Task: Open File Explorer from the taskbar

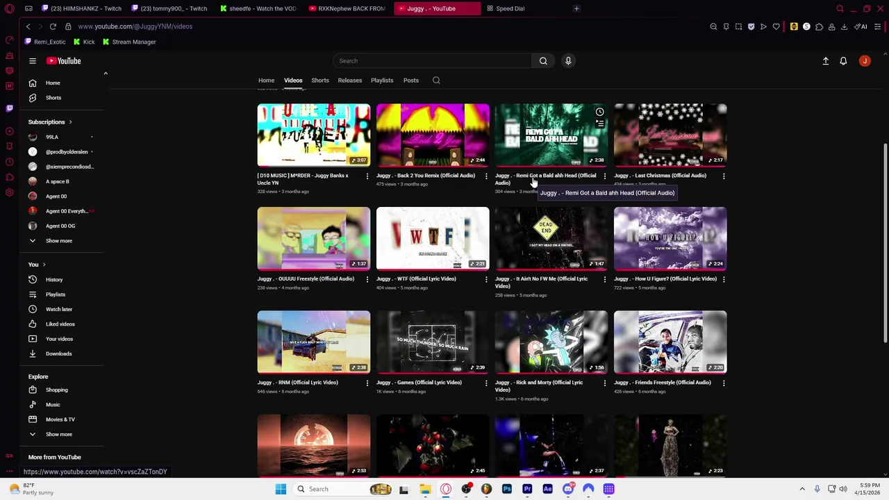Action: point(425,489)
